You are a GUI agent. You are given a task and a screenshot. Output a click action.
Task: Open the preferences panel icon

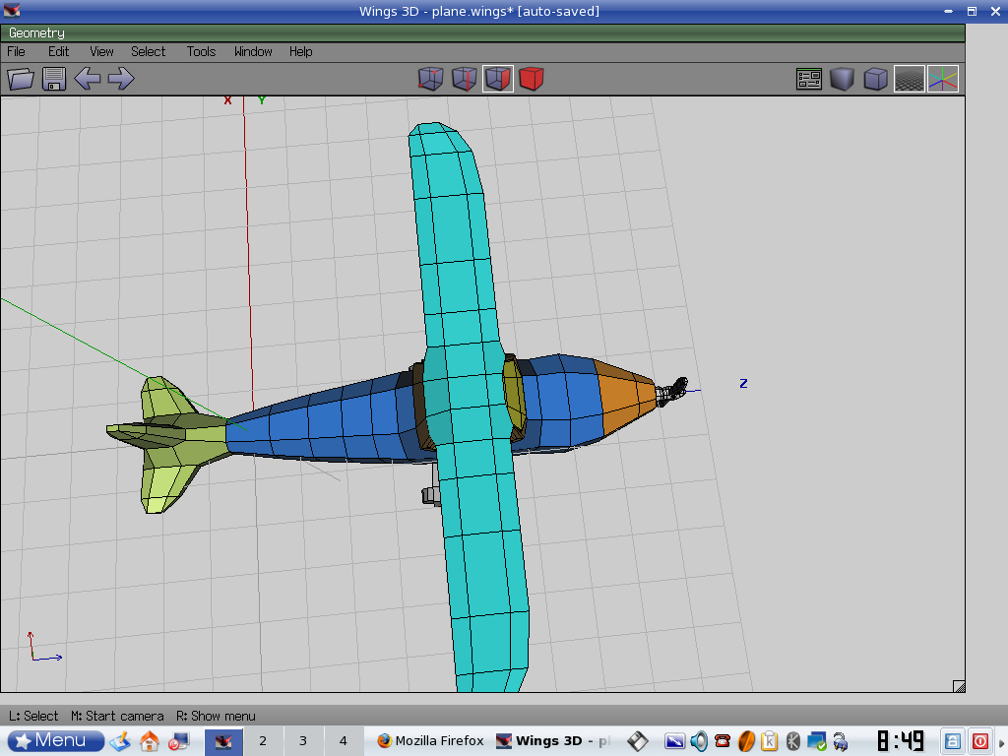pos(809,80)
